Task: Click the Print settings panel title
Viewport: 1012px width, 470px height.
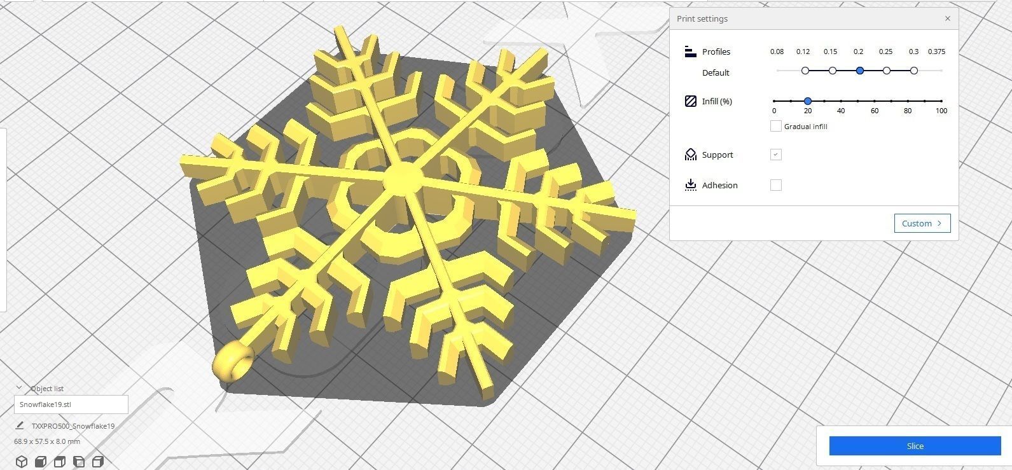Action: (x=702, y=18)
